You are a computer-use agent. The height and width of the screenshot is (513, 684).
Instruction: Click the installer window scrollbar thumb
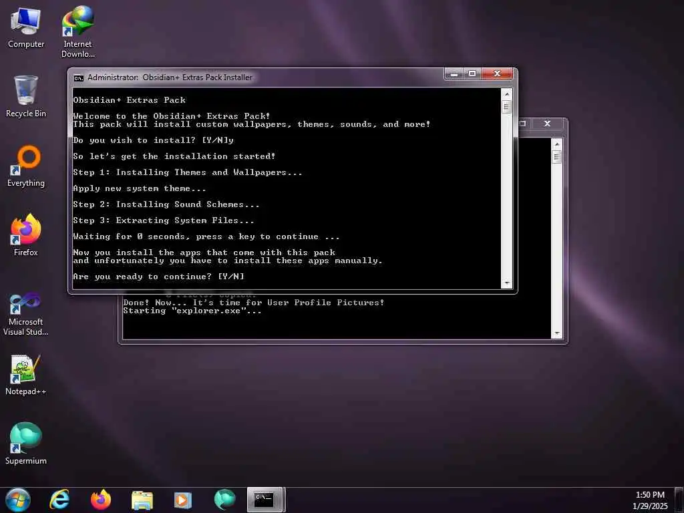507,107
